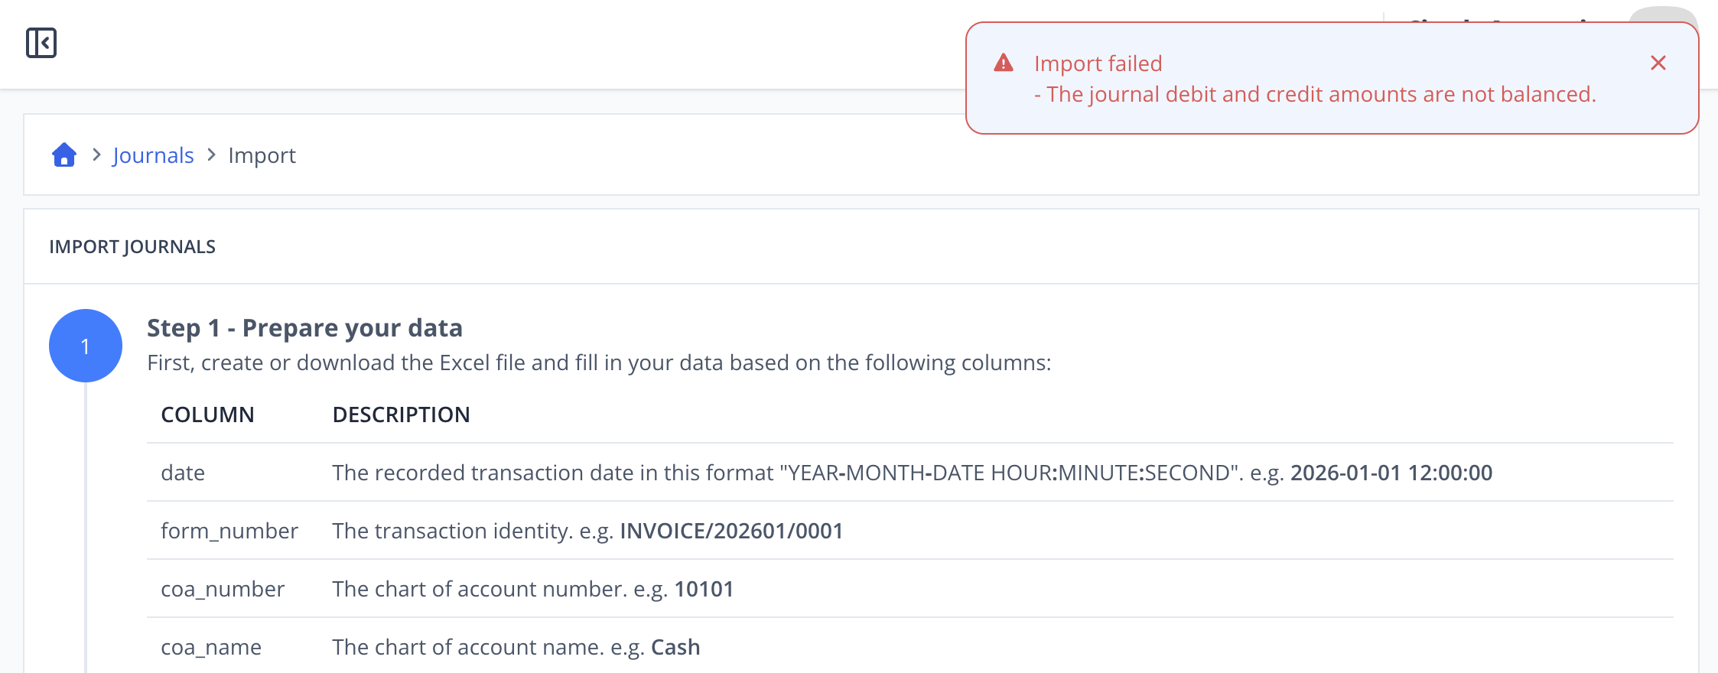Viewport: 1718px width, 673px height.
Task: Click the unbalanced debit and credit message
Action: point(1315,94)
